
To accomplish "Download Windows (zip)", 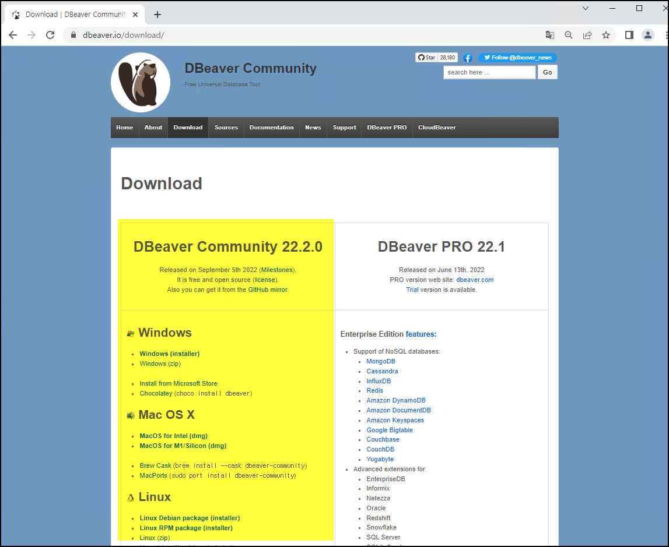I will [x=160, y=364].
